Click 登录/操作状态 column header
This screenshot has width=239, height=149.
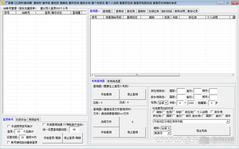coord(53,13)
